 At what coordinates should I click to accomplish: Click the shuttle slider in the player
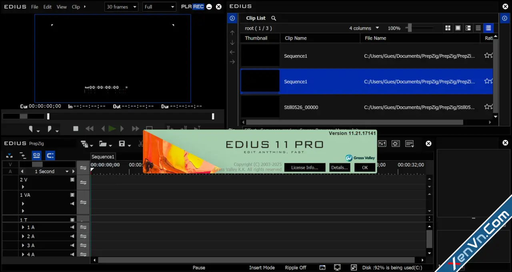click(x=24, y=116)
